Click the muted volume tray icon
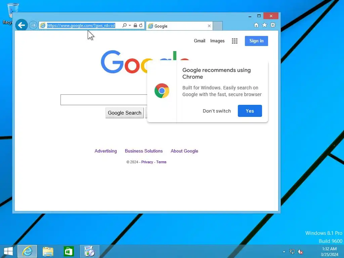This screenshot has width=344, height=258. click(300, 252)
